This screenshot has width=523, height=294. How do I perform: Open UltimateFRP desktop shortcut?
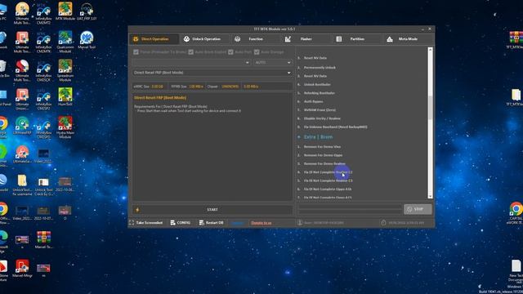click(22, 126)
